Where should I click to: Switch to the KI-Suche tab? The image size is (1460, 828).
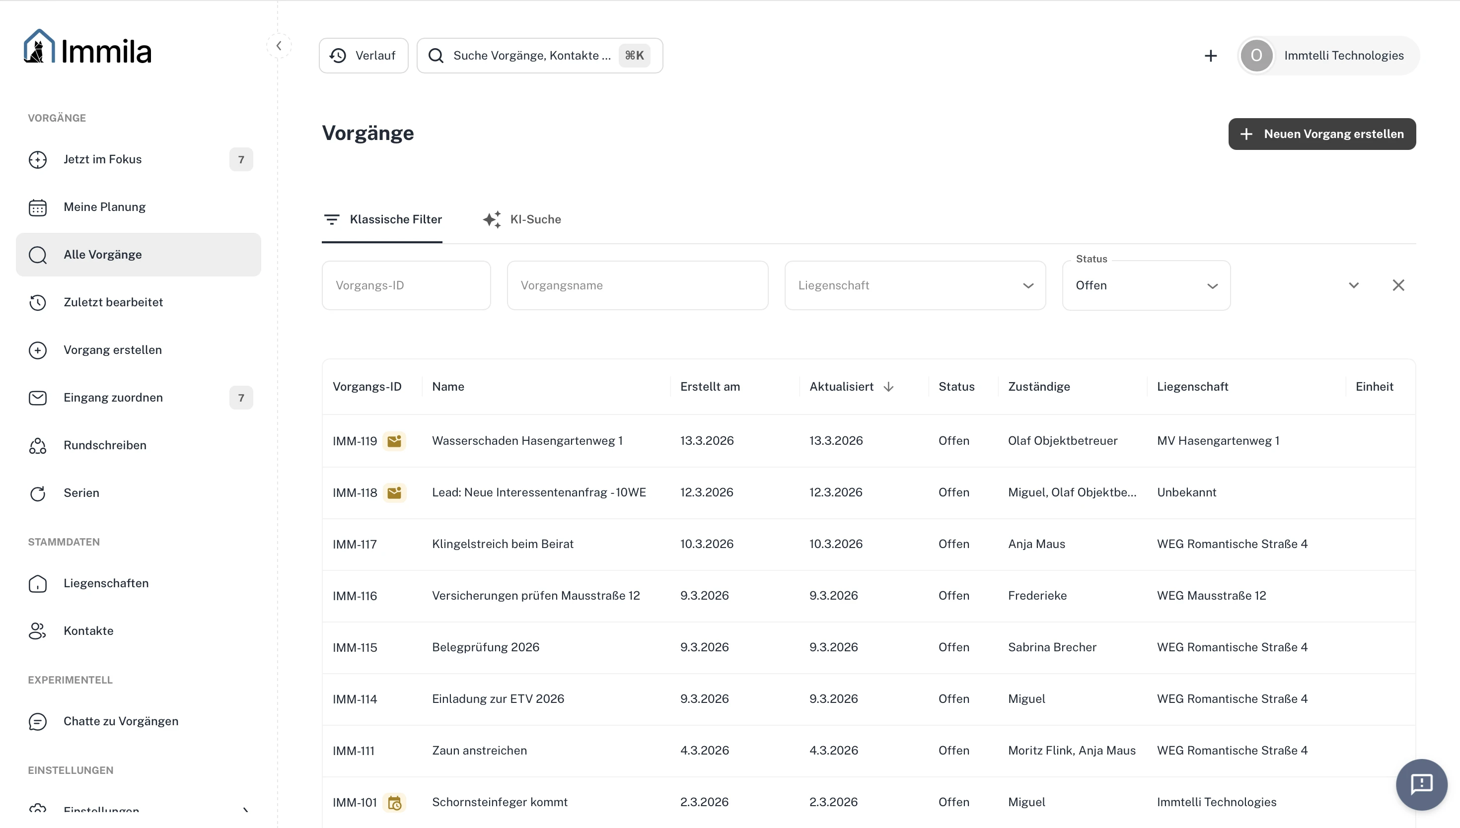[x=522, y=219]
